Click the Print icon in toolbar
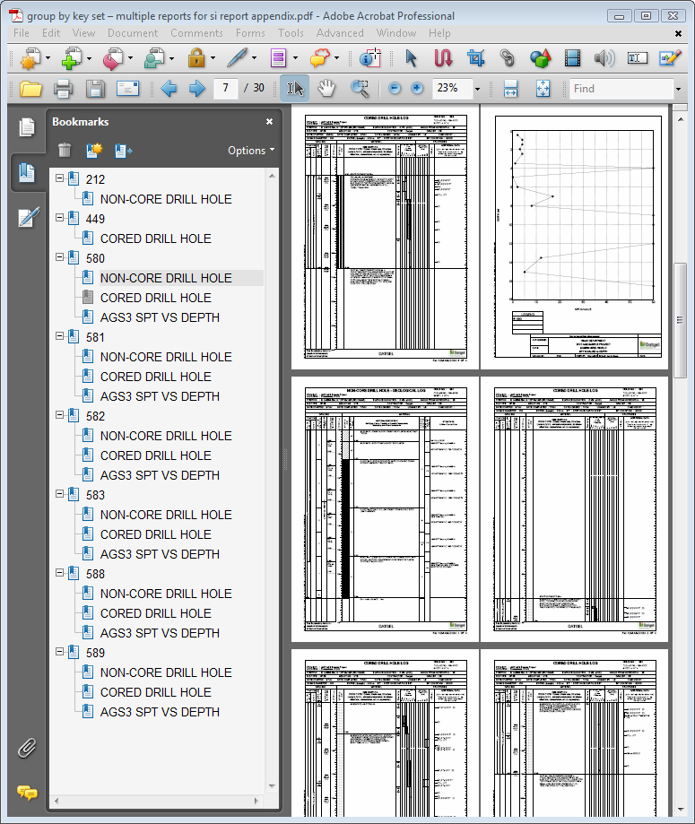The width and height of the screenshot is (695, 824). [63, 89]
